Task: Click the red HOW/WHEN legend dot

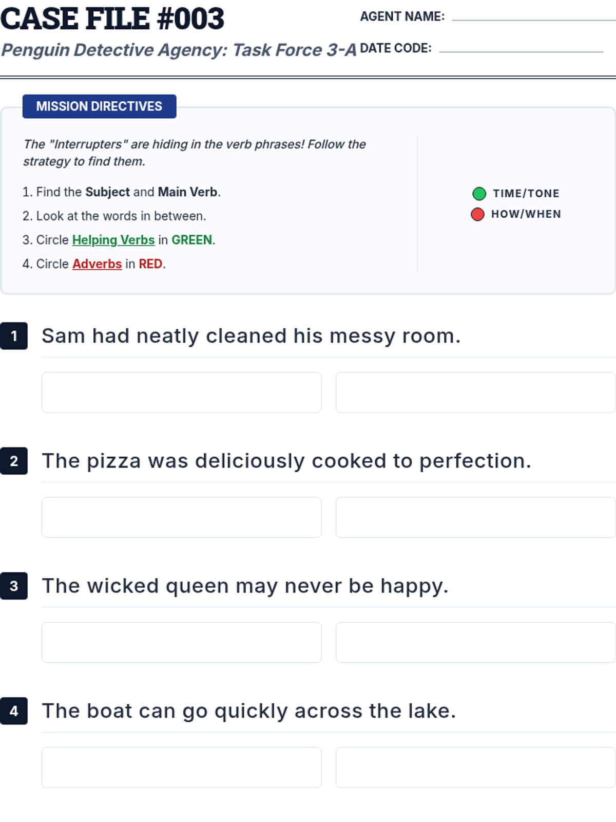Action: (x=477, y=214)
